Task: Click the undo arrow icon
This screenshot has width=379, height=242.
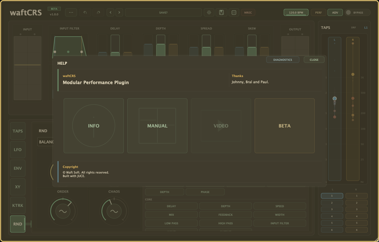Action: [85, 12]
